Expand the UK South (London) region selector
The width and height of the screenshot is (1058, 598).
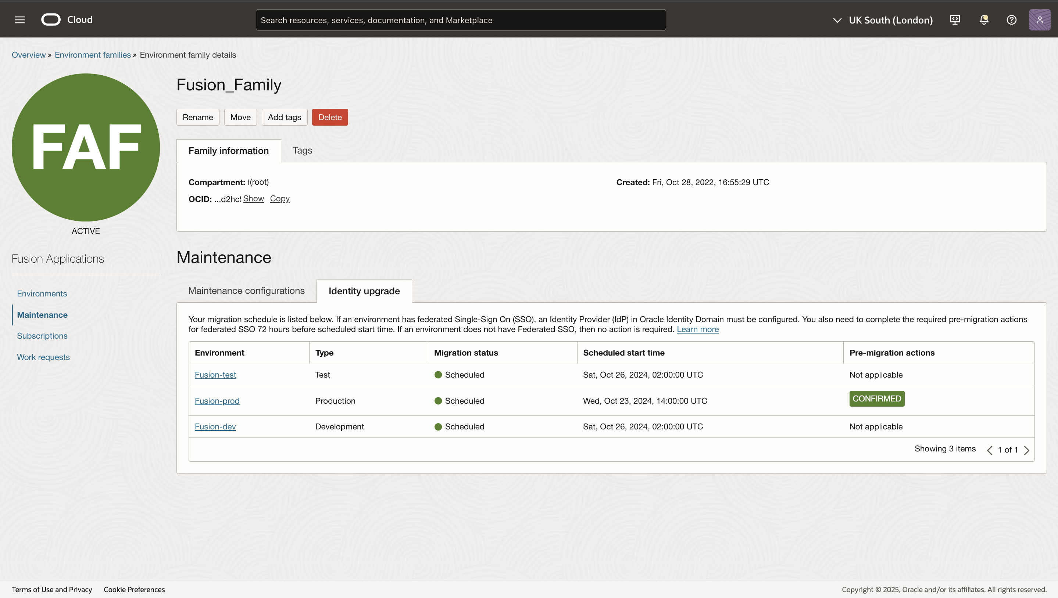click(883, 20)
